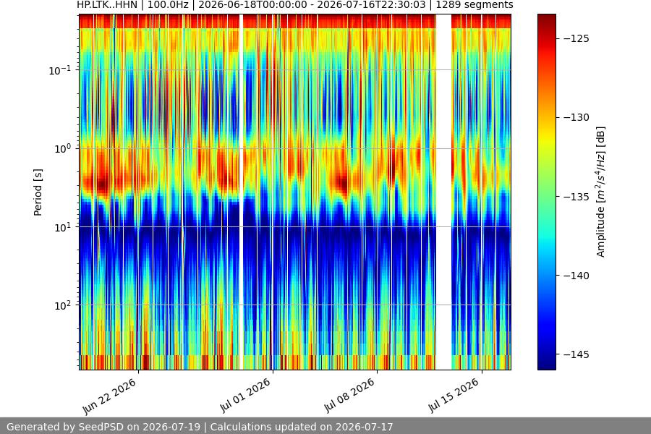This screenshot has width=651, height=434.
Task: Click the 'Generated by SeedPSD' footer text
Action: (200, 427)
